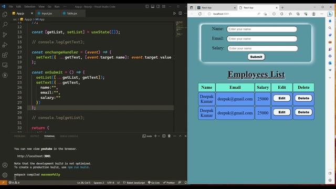Click the 'Ln 28, Col 5' status entry
Viewport: 336px width, 189px height.
(x=84, y=183)
